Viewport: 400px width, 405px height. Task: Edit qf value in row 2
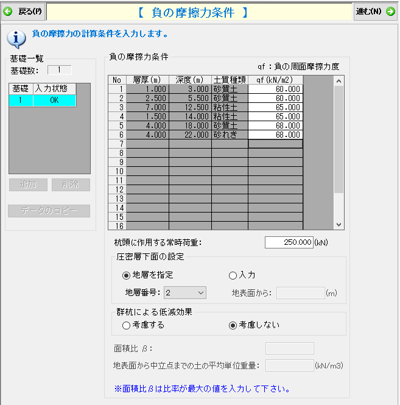tap(275, 98)
